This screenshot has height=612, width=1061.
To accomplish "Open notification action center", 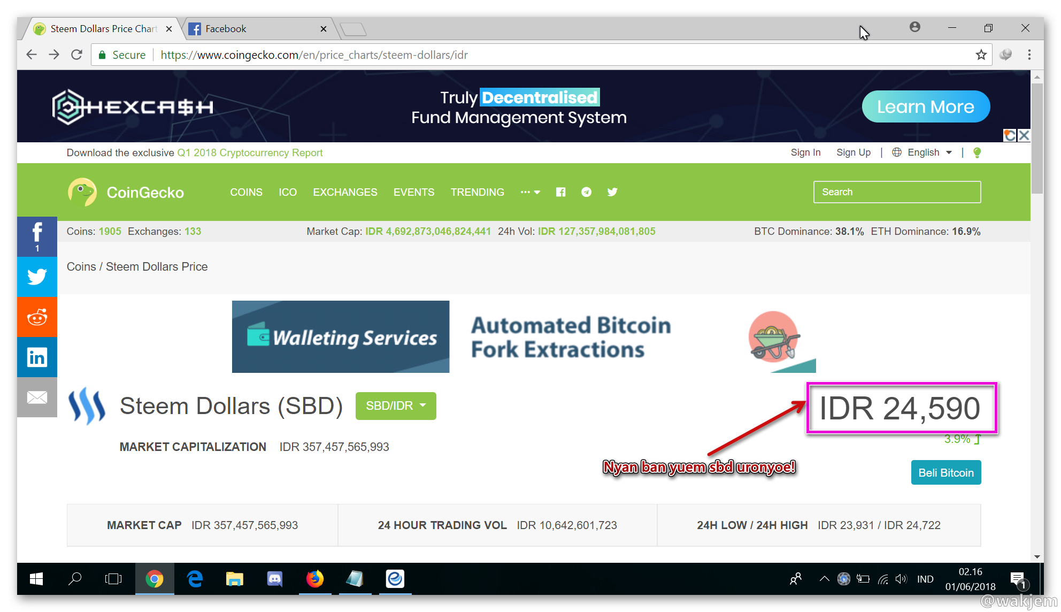I will (1018, 579).
